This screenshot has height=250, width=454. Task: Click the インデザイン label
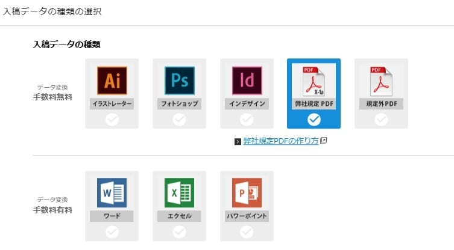[247, 103]
